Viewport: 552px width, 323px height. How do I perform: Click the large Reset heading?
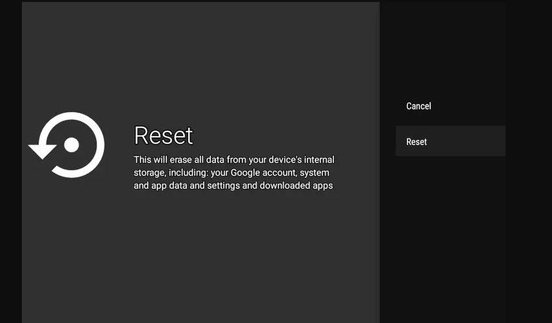[163, 135]
